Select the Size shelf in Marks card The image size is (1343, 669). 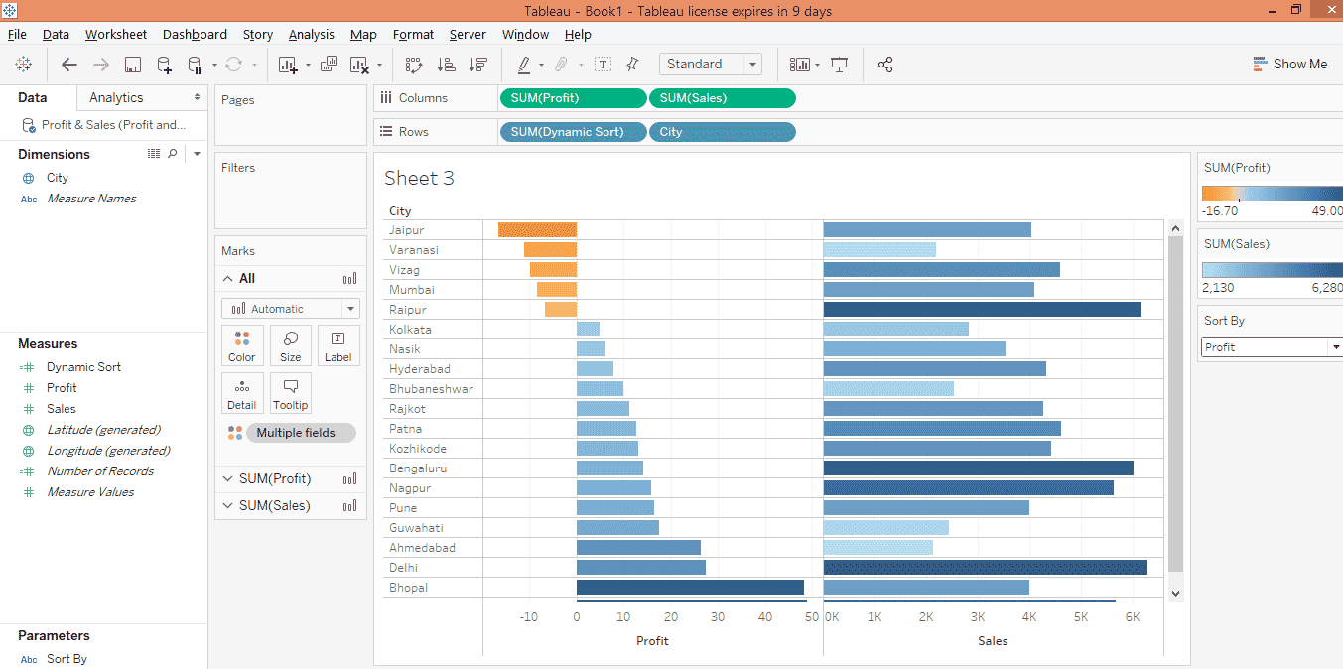point(290,345)
